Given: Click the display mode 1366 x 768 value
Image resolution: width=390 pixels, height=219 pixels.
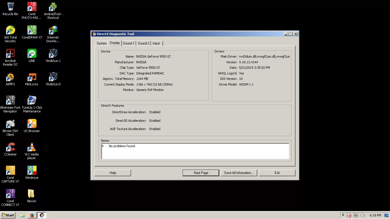Looking at the screenshot, I should pyautogui.click(x=154, y=84).
